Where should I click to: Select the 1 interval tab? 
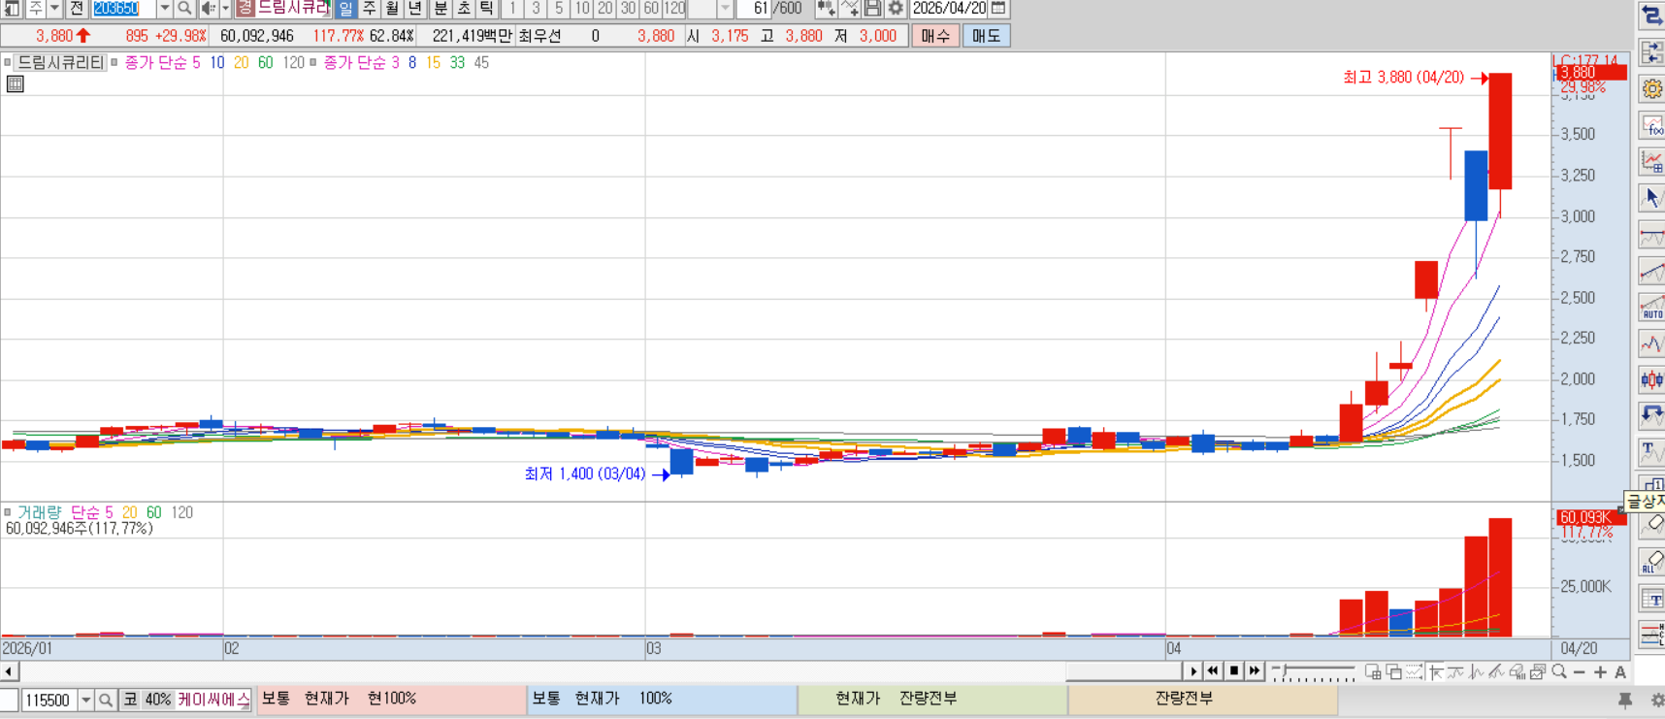[x=512, y=9]
